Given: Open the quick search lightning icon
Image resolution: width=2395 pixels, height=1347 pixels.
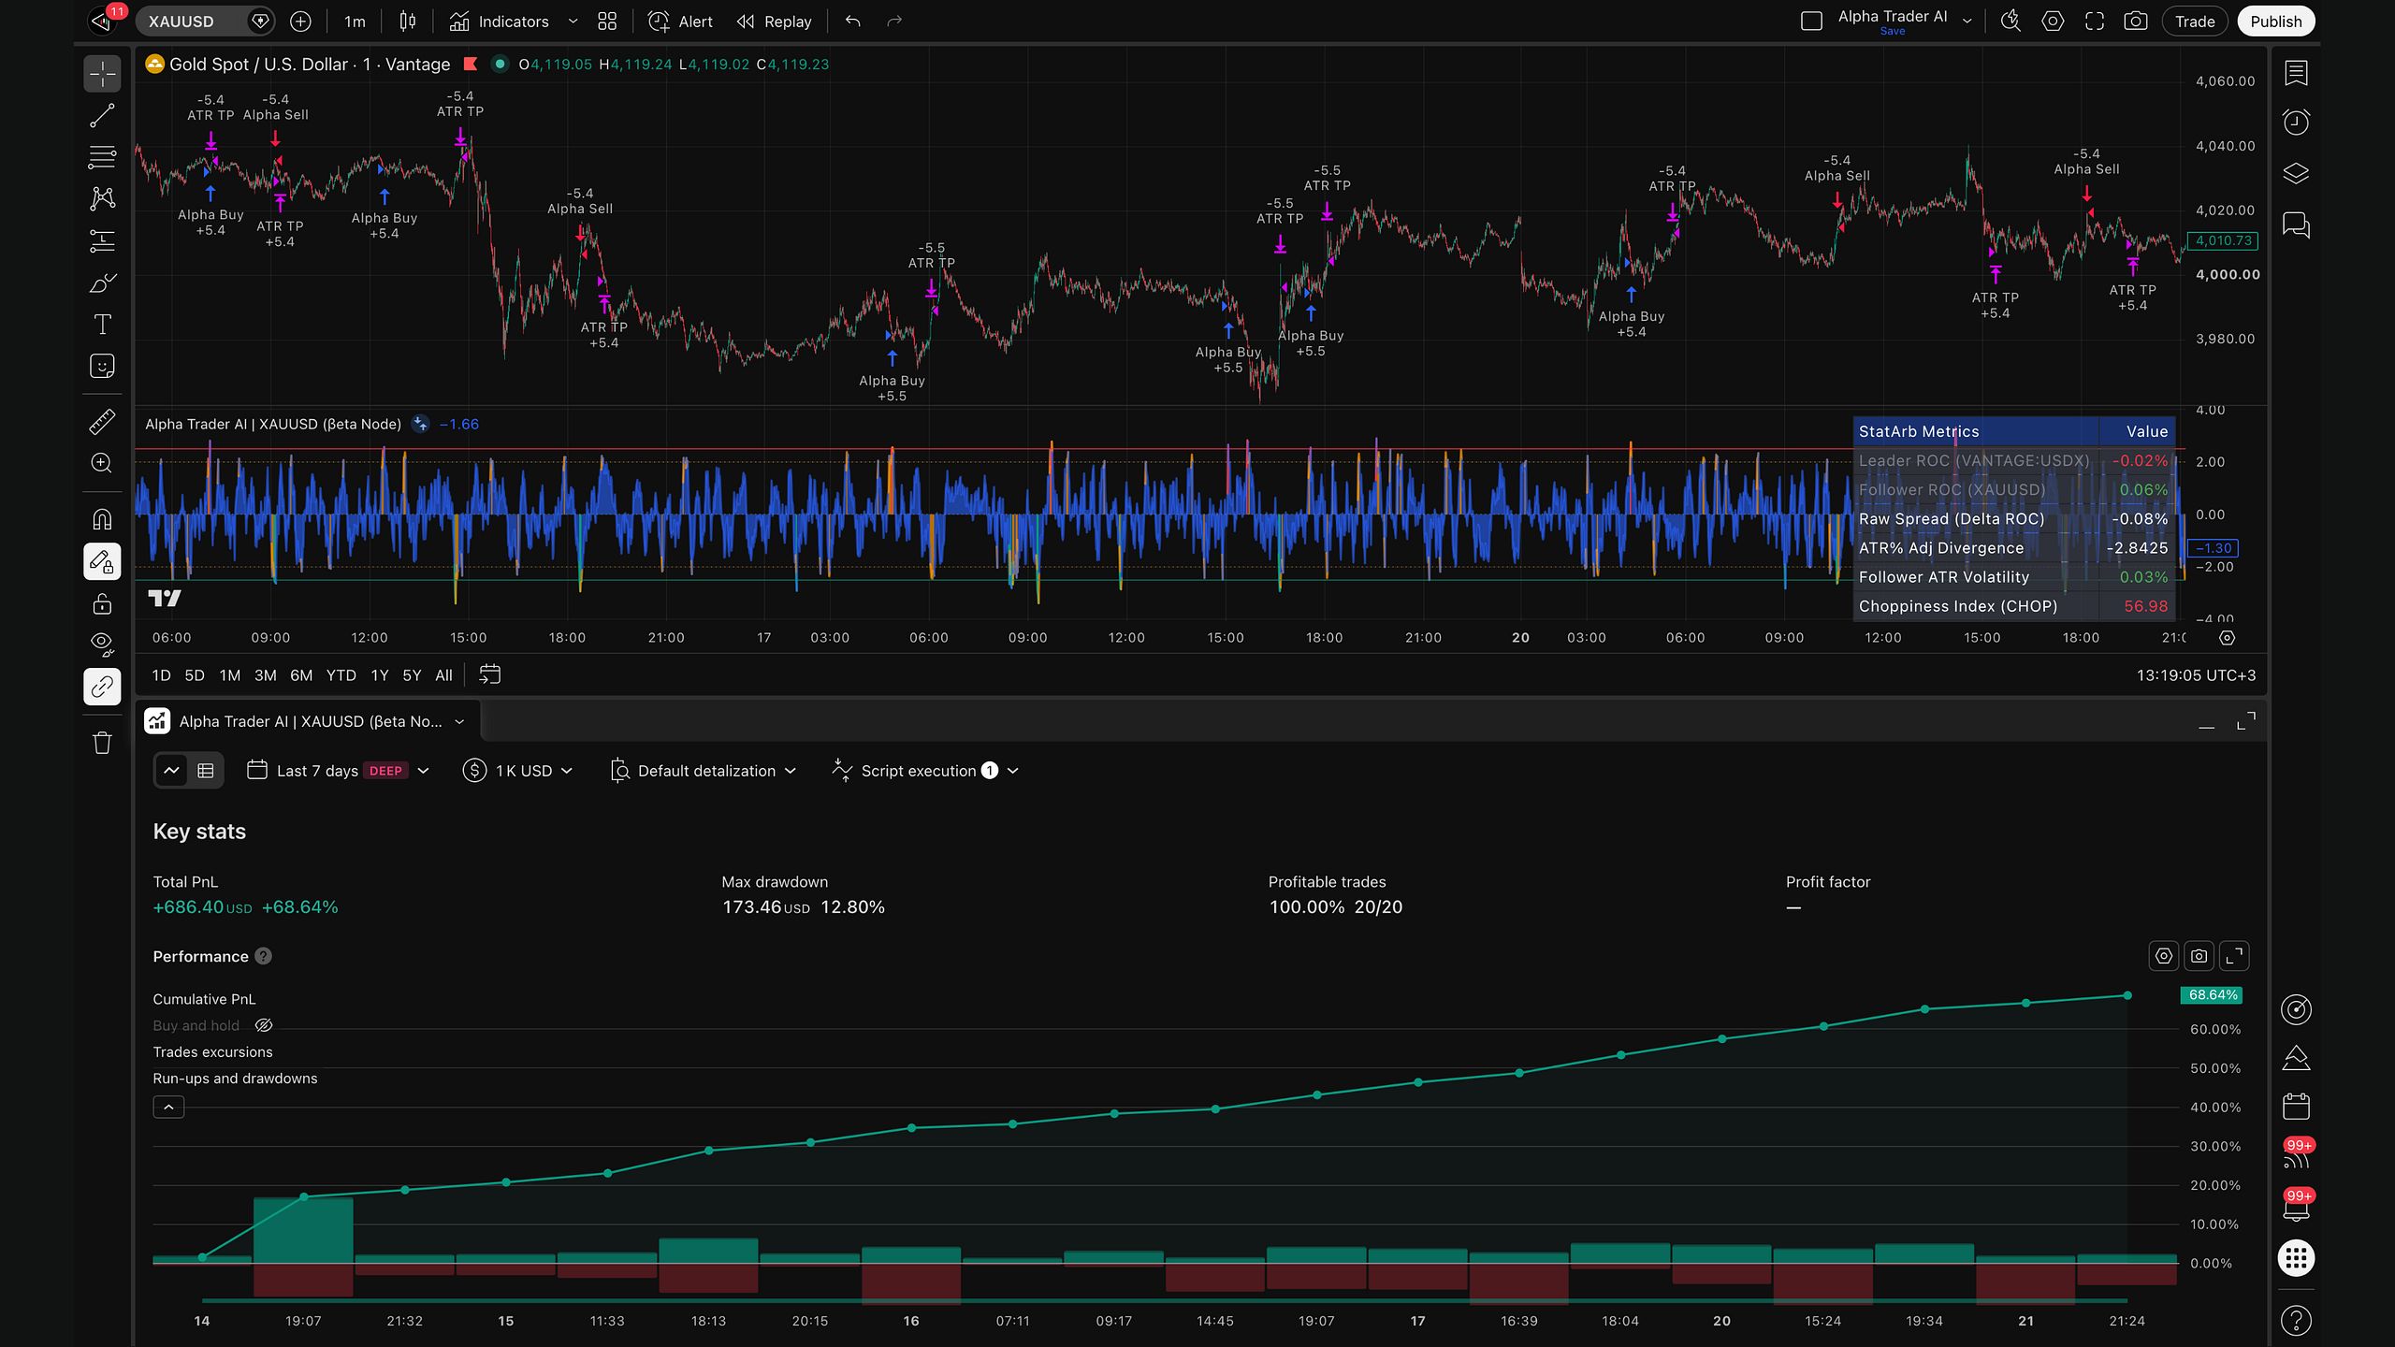Looking at the screenshot, I should 2010,22.
